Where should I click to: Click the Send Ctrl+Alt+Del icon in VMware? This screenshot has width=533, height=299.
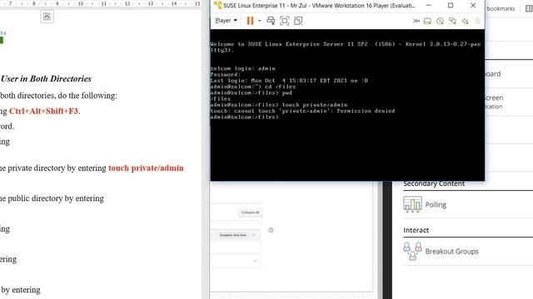pyautogui.click(x=271, y=21)
